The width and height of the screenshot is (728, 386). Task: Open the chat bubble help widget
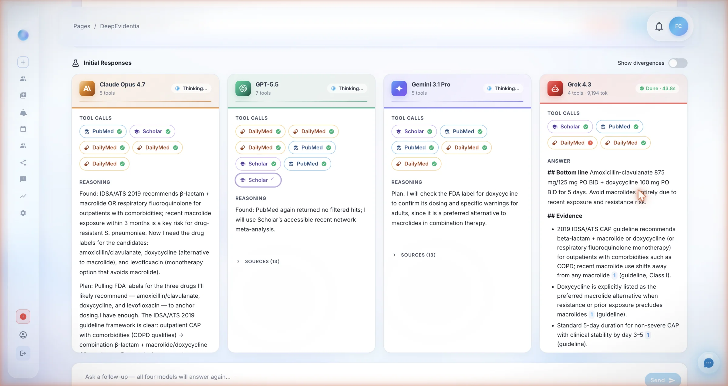pos(709,363)
